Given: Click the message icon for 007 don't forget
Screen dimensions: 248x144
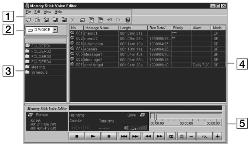Looking at the screenshot, I should (73, 64).
